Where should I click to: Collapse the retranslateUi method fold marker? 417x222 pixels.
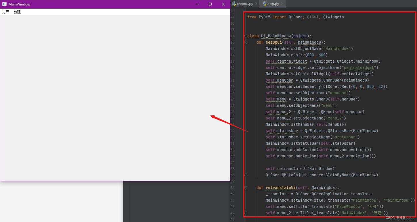[x=246, y=188]
